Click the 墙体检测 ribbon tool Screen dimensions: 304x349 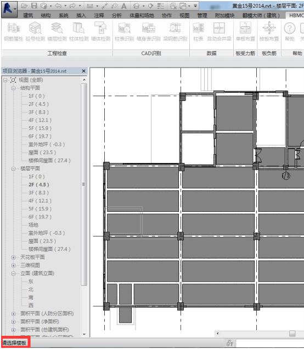pyautogui.click(x=100, y=32)
